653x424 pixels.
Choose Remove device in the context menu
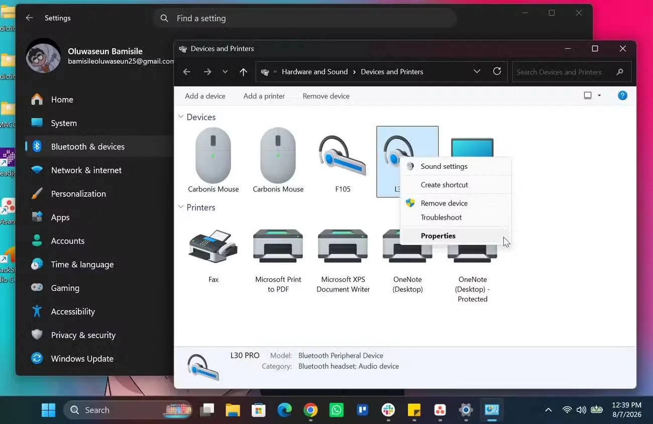(x=456, y=203)
